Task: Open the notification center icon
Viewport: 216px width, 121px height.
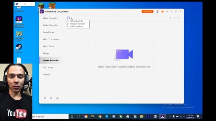Action: [198, 117]
